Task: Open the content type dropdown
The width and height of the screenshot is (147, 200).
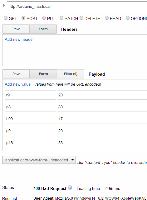Action: (x=39, y=160)
